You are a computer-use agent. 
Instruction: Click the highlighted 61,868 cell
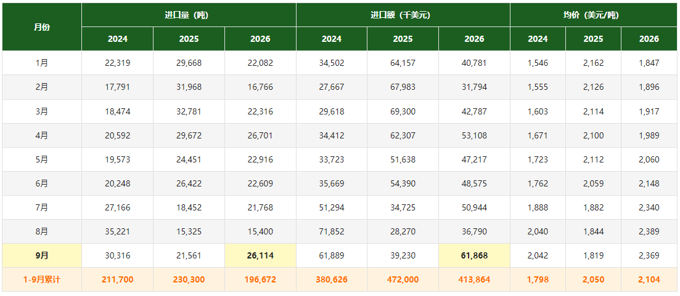coord(474,255)
